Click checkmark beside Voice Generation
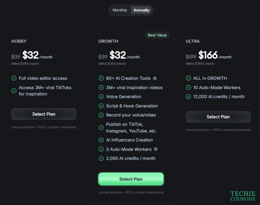The width and height of the screenshot is (260, 205). coord(101,97)
